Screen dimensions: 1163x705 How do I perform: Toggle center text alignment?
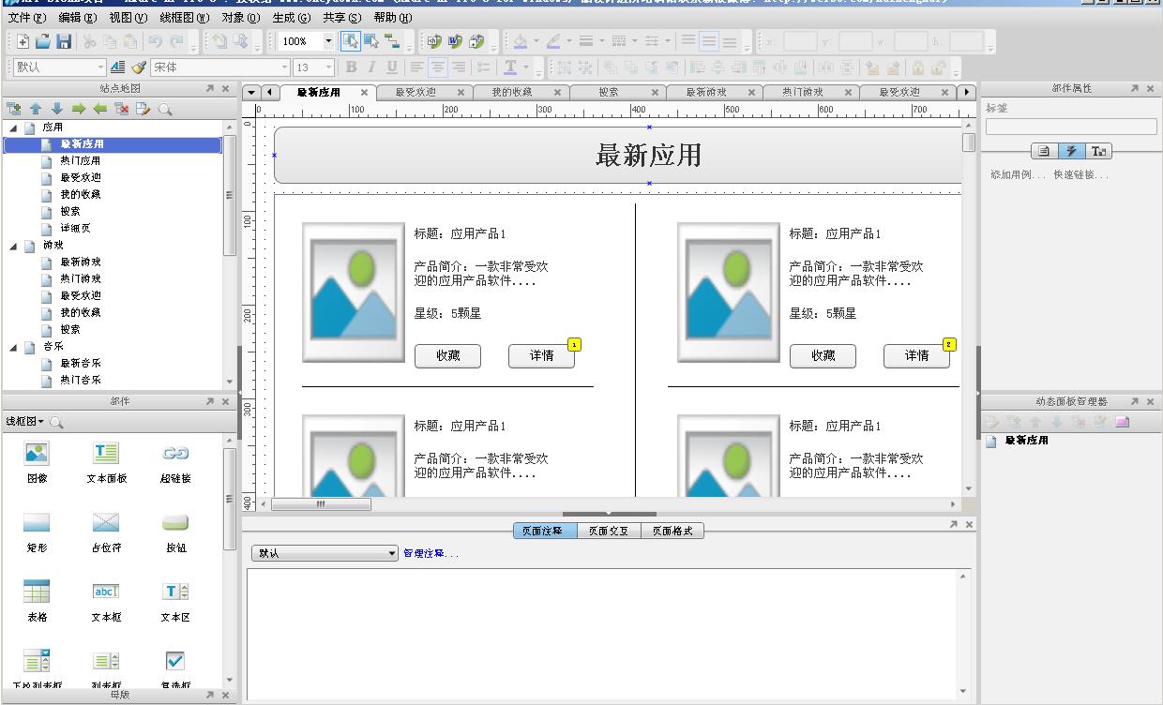pyautogui.click(x=437, y=67)
